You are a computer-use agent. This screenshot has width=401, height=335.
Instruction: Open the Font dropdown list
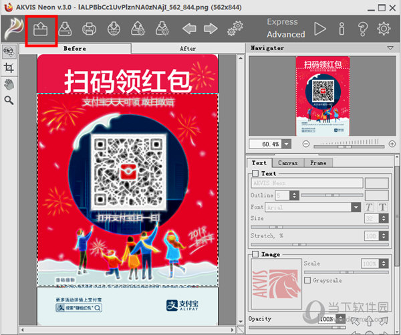[x=356, y=207]
